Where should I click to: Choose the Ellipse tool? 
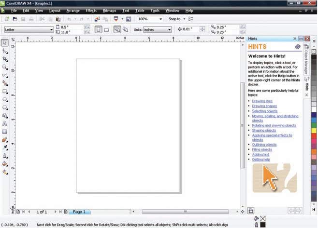coord(5,99)
